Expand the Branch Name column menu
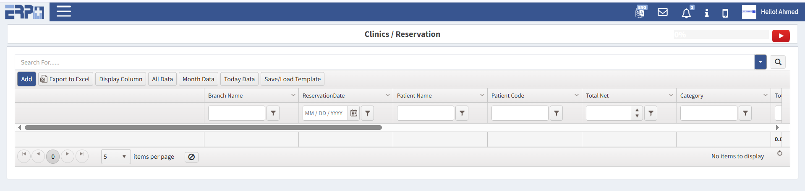Image resolution: width=805 pixels, height=191 pixels. point(293,95)
